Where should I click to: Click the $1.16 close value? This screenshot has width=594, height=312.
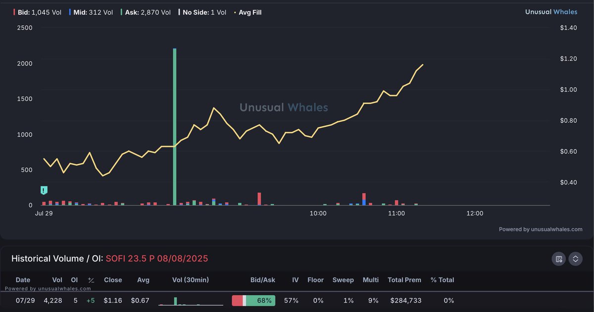coord(113,300)
